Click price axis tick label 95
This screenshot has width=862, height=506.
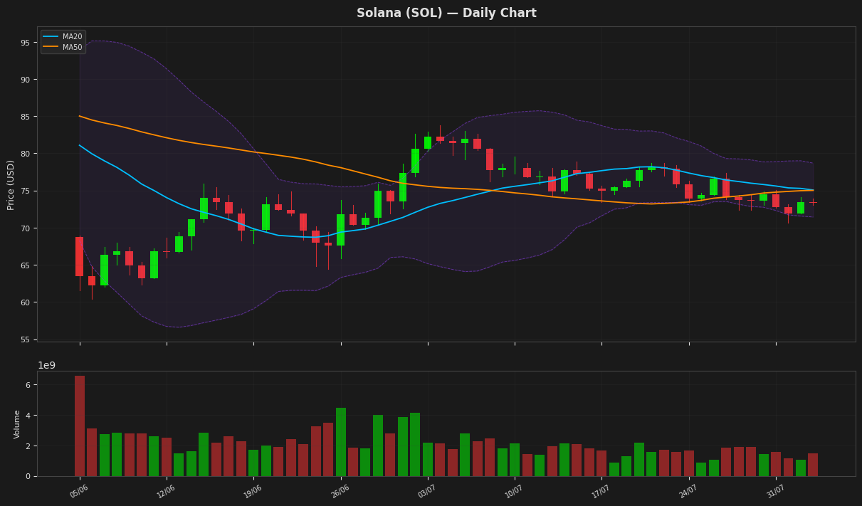25,43
